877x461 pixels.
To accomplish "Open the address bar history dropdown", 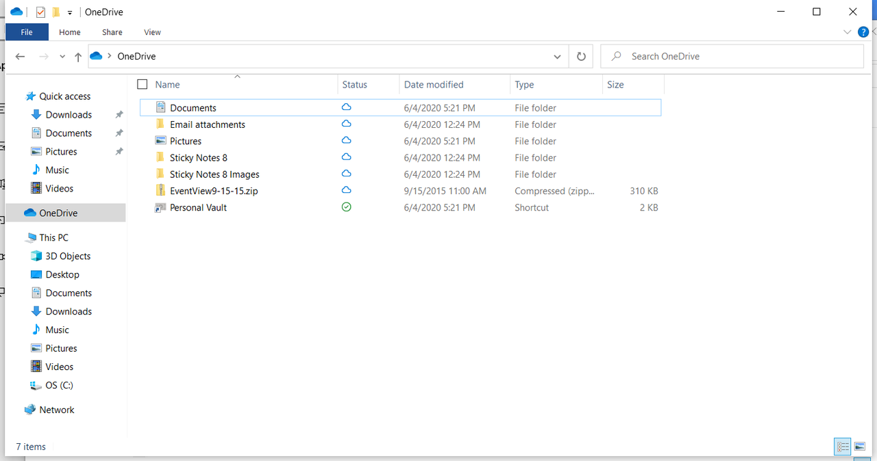I will pos(557,57).
